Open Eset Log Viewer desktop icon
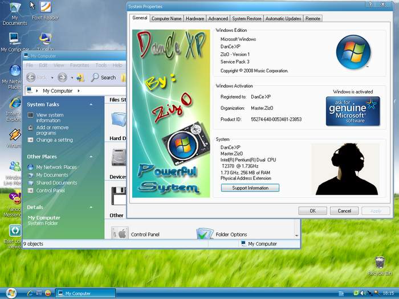The image size is (399, 299). click(14, 236)
